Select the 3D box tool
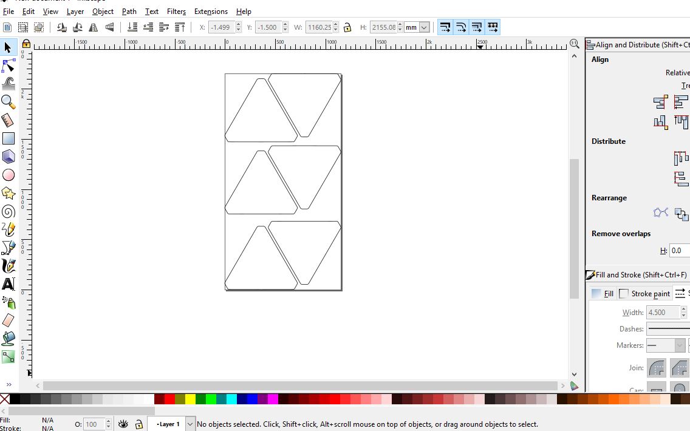This screenshot has height=431, width=690. pos(9,157)
